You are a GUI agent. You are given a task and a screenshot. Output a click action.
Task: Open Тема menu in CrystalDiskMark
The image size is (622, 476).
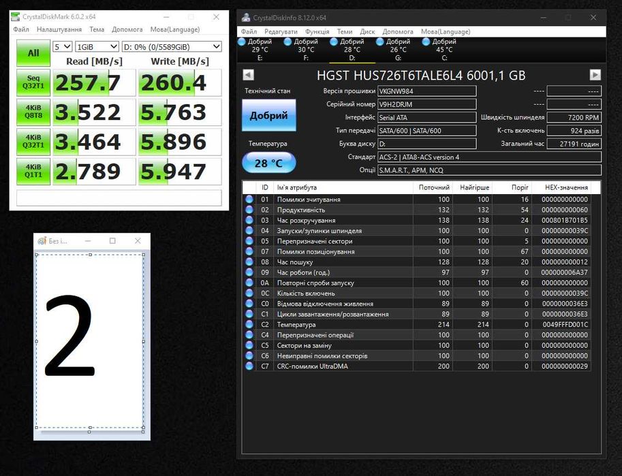pos(97,29)
